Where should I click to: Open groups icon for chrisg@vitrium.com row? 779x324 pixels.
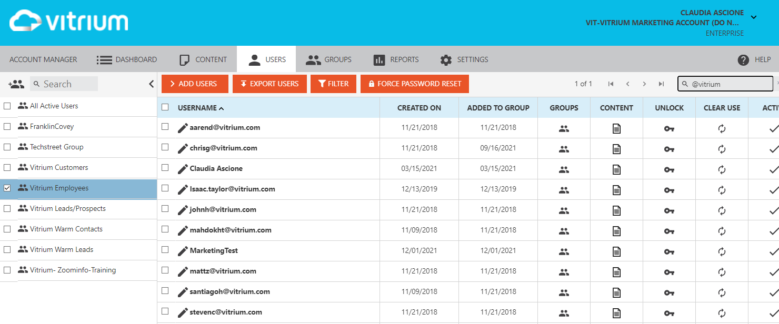[x=564, y=149]
